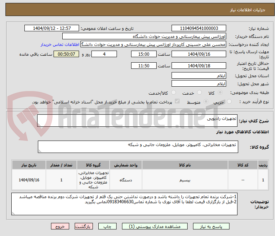Click resize handle of شرح کلی نیاز box
275x236 pixels.
[x=39, y=125]
